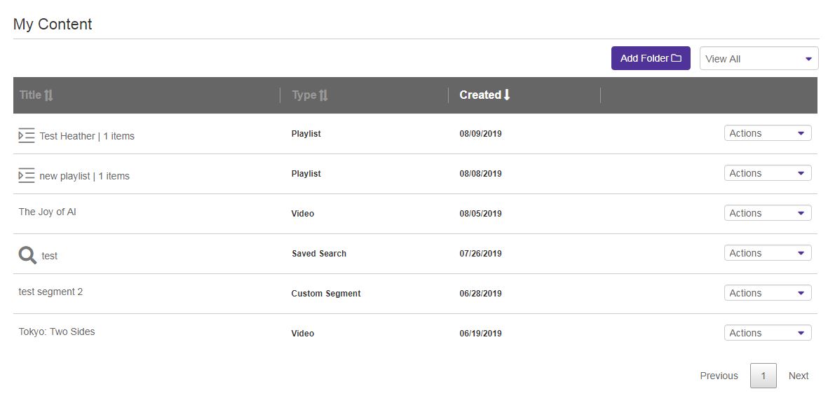Go to the Next page
This screenshot has height=410, width=835.
(799, 376)
